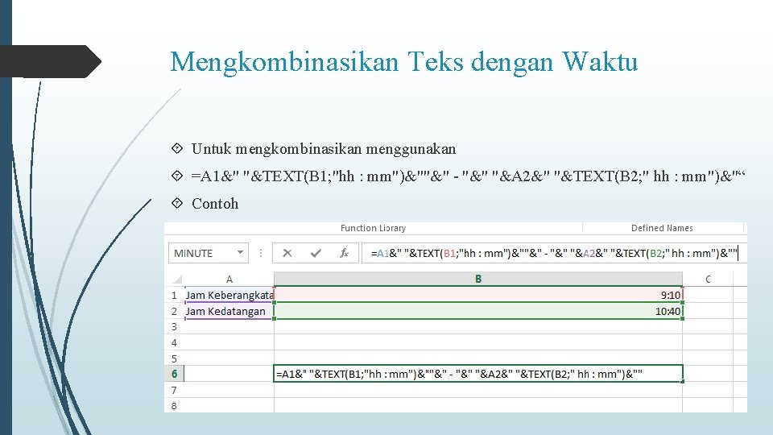Click cell with Jam Keberangkatan
The width and height of the screenshot is (773, 435).
[229, 296]
